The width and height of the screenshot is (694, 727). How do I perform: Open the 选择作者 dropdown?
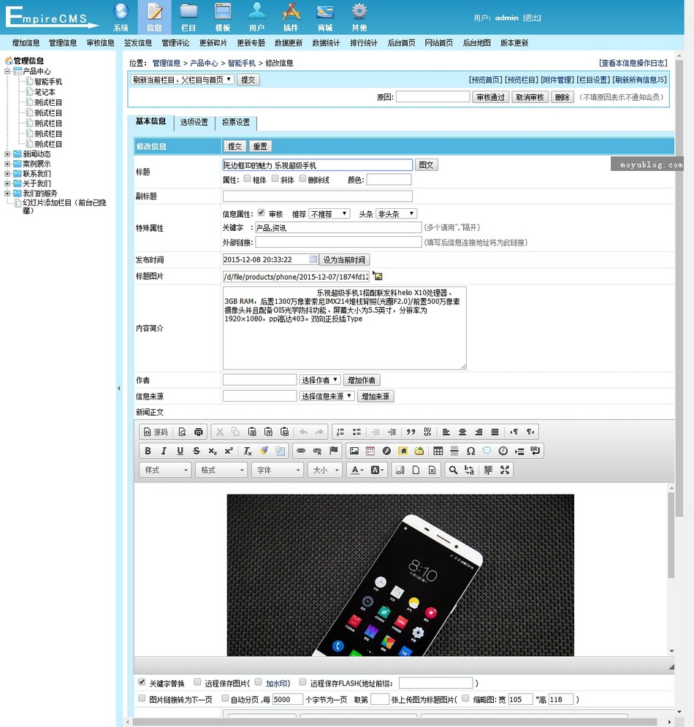pos(320,380)
